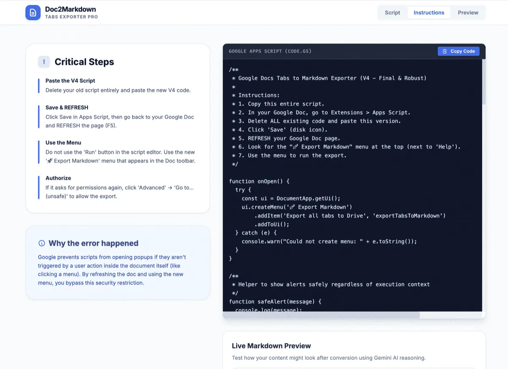Click the Paste the V4 Script step
Image resolution: width=508 pixels, height=369 pixels.
coord(70,81)
